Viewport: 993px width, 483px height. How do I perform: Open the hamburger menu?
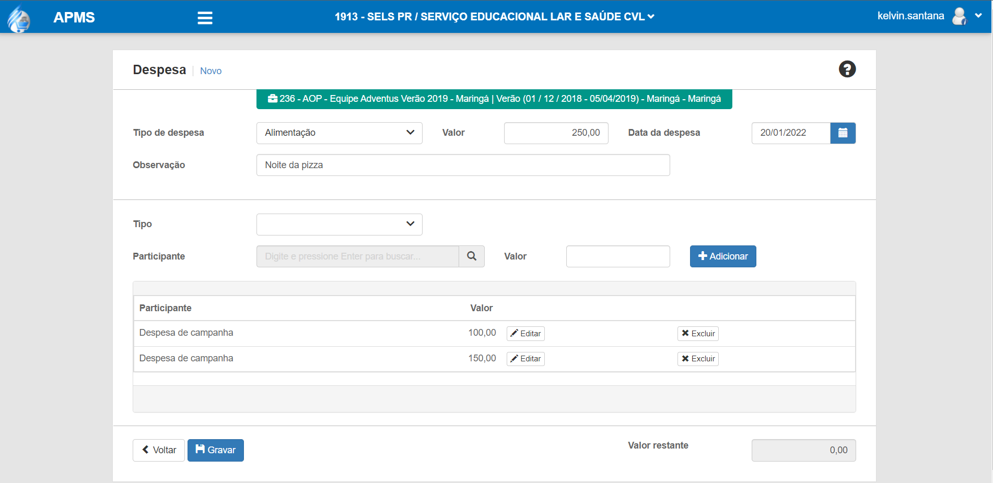pos(205,18)
